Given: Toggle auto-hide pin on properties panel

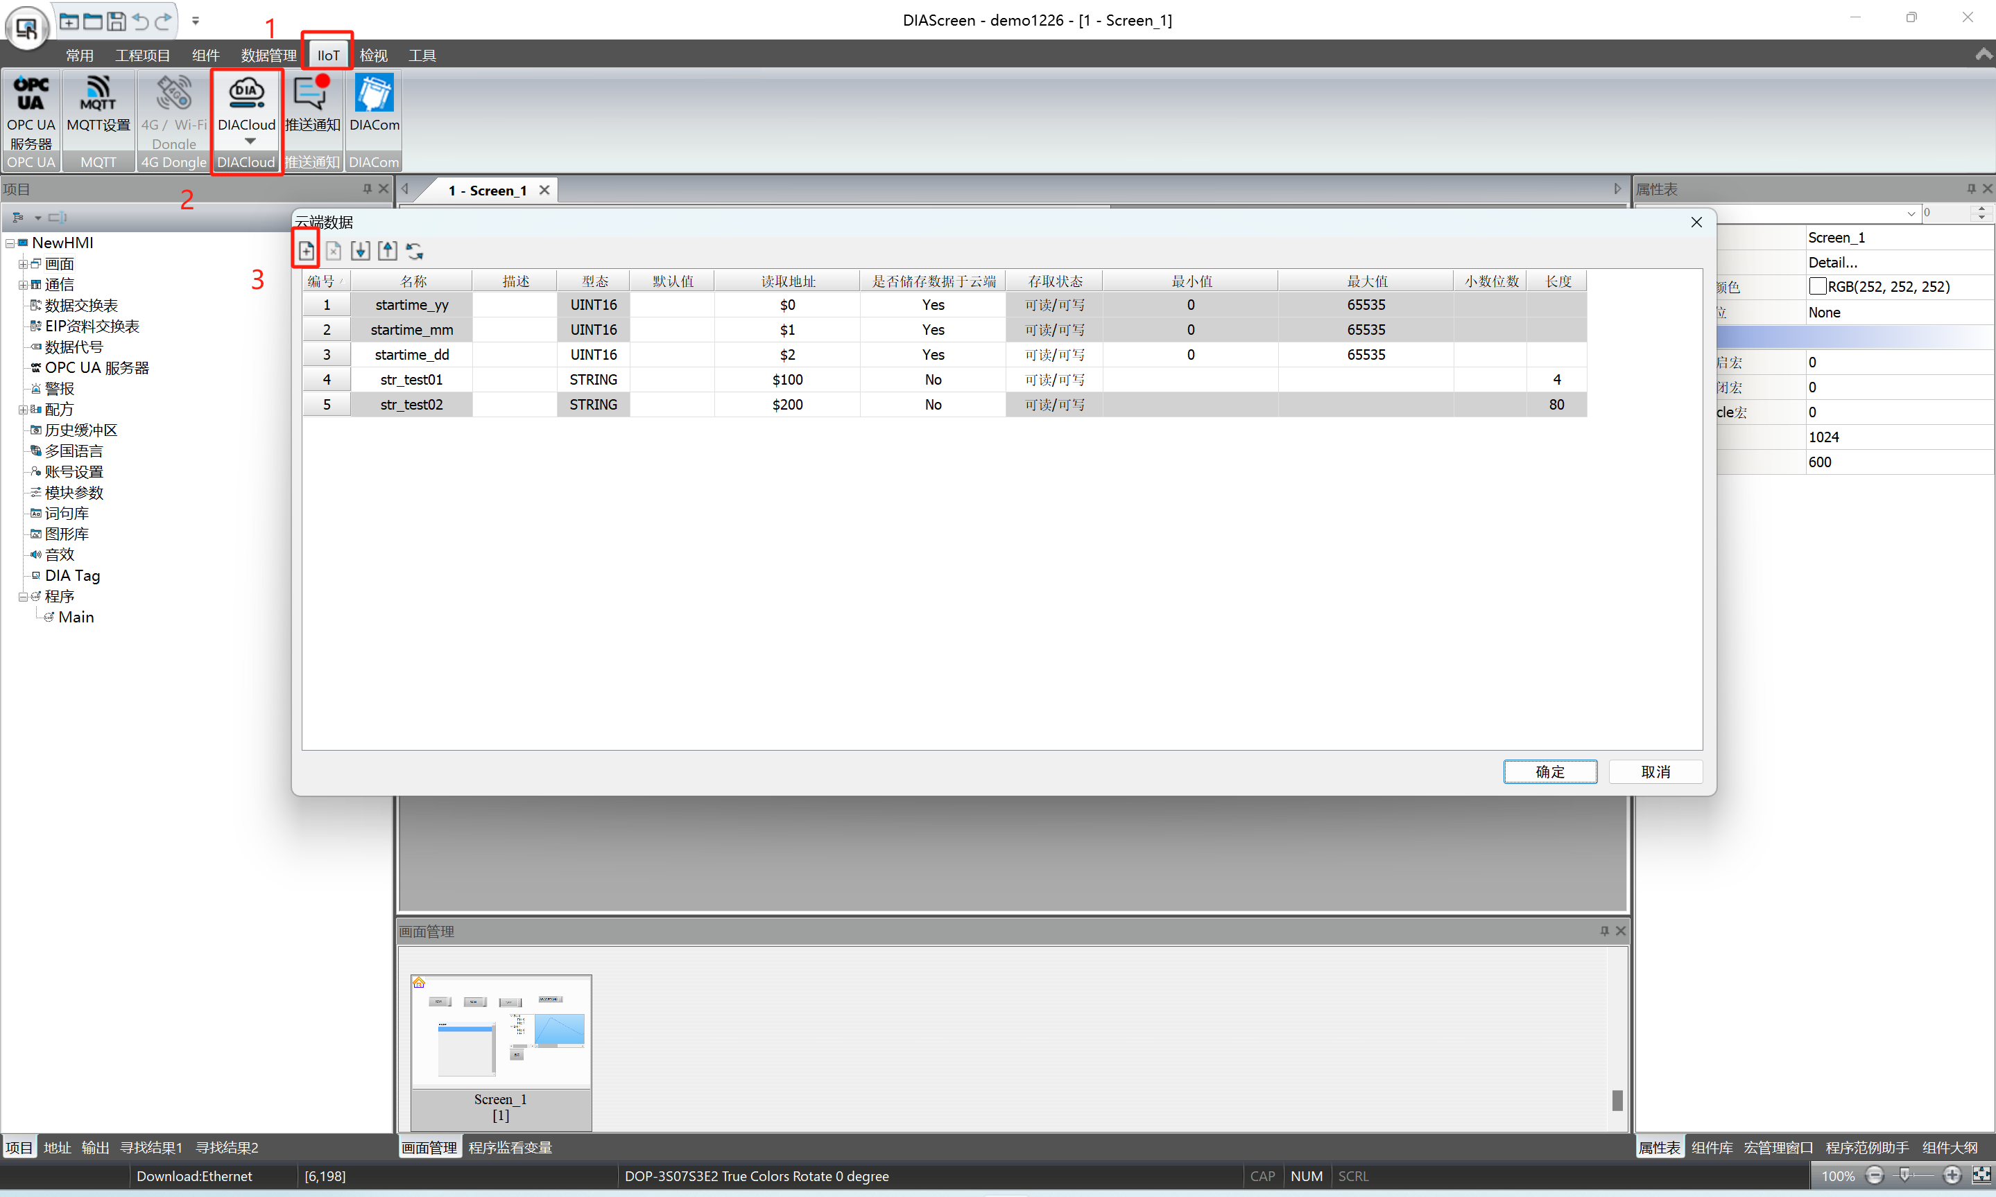Looking at the screenshot, I should tap(1971, 189).
